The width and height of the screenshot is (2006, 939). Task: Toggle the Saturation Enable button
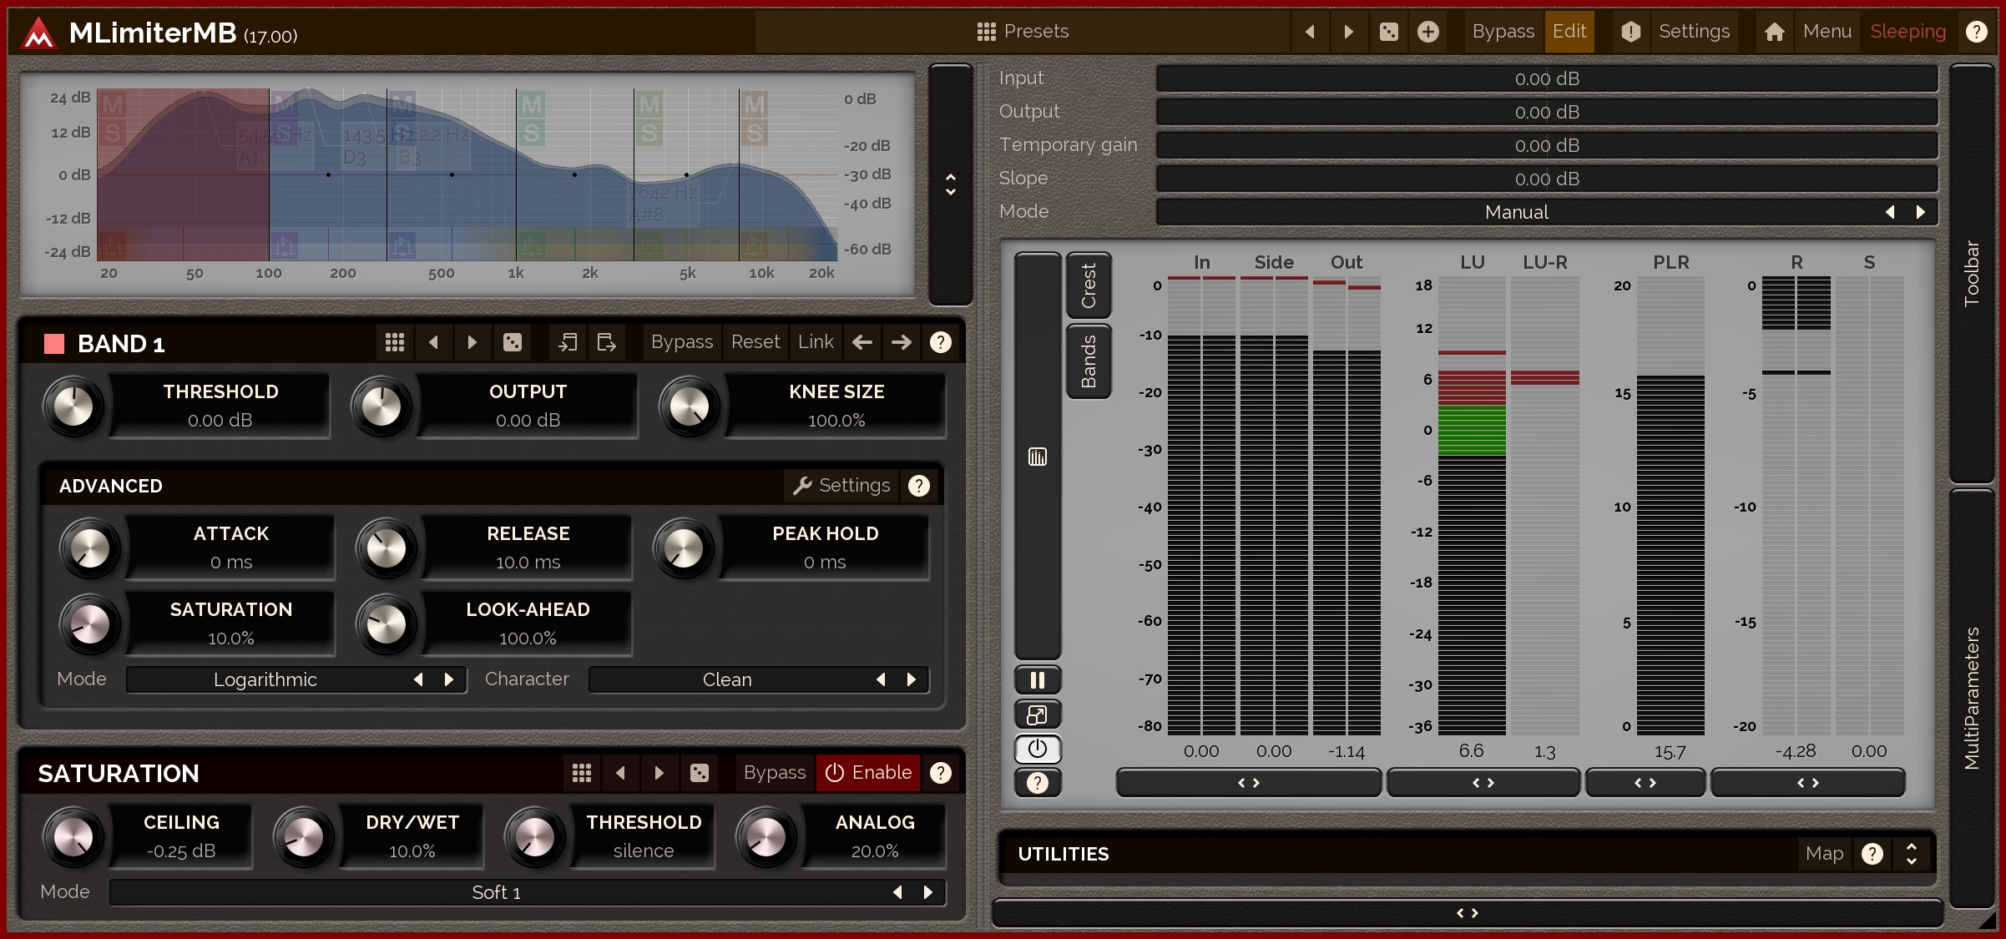[868, 773]
